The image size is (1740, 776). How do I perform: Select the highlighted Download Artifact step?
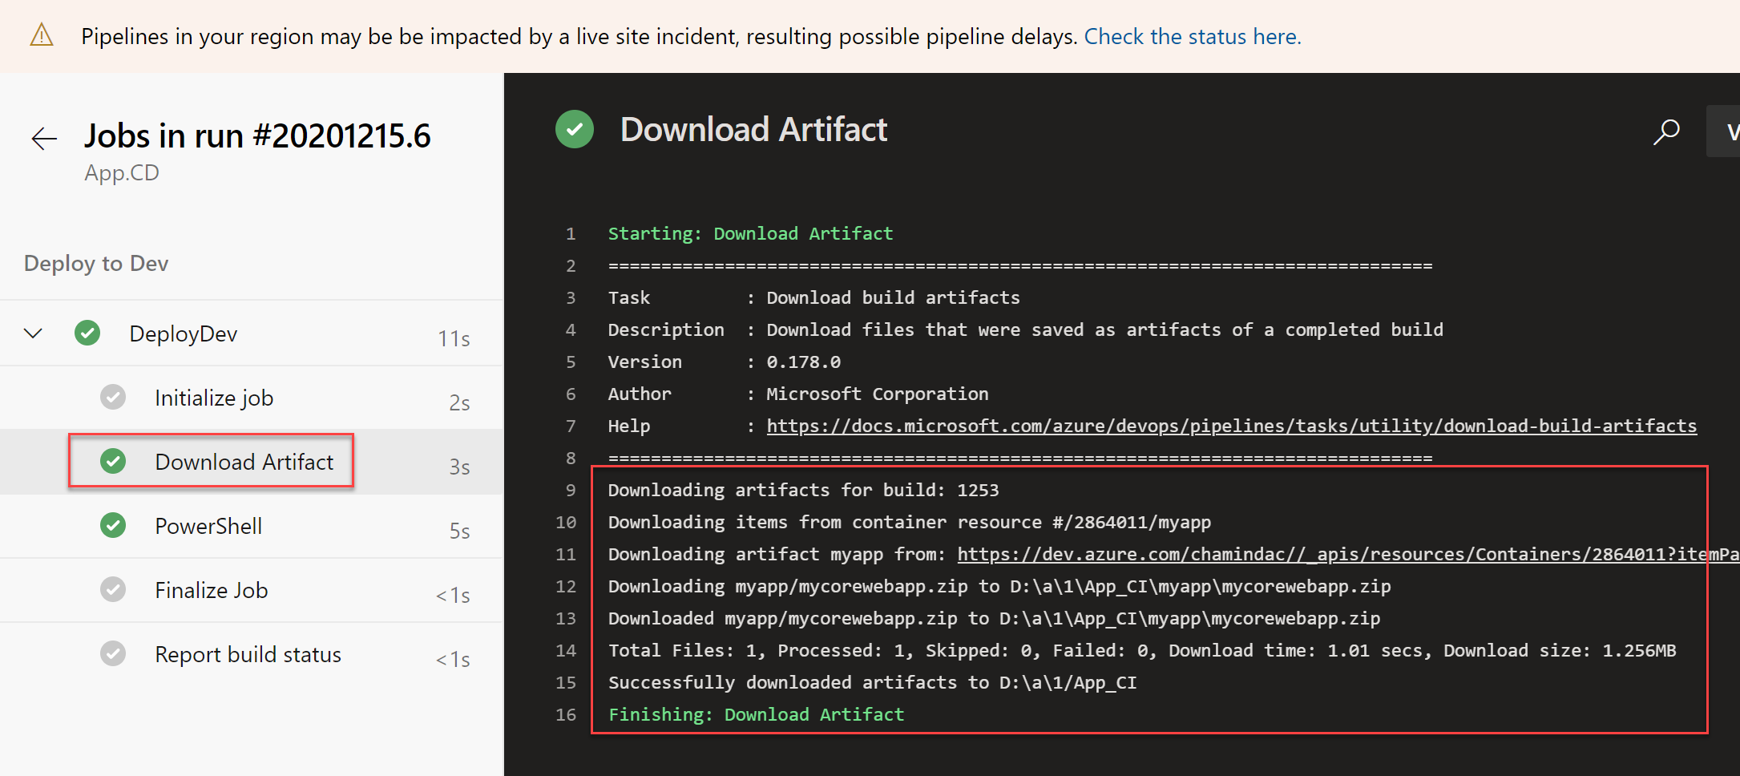[244, 461]
